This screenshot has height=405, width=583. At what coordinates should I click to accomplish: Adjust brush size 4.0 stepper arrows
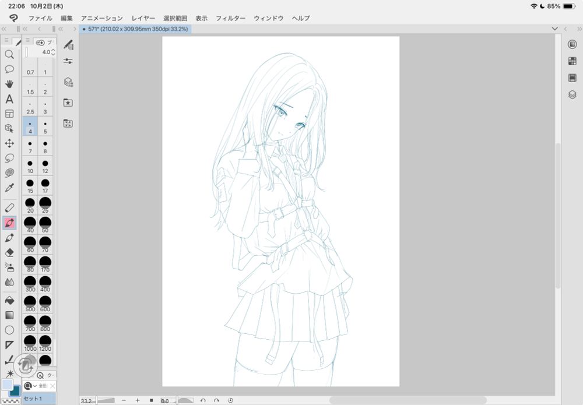pyautogui.click(x=53, y=52)
